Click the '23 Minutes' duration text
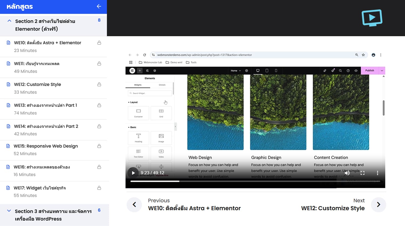The image size is (405, 226). [x=25, y=50]
